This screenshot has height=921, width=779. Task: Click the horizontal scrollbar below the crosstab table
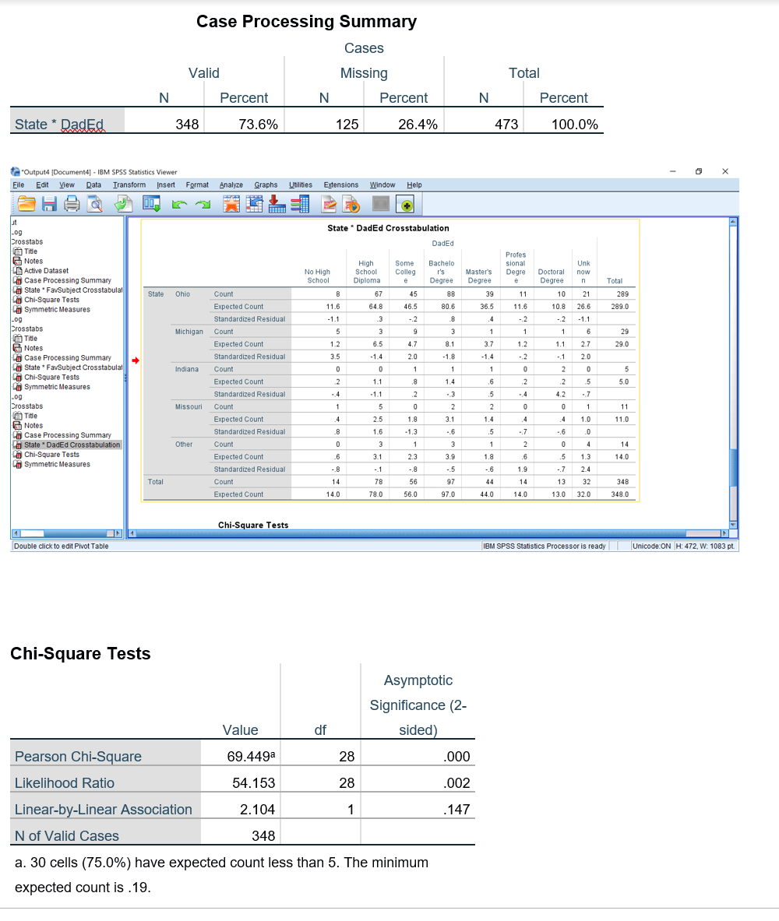pyautogui.click(x=428, y=534)
